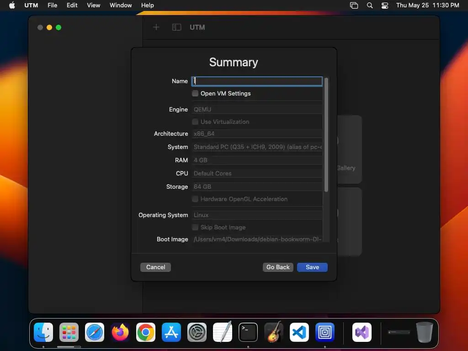
Task: Click the minimized item beside Trash in Dock
Action: coord(399,332)
